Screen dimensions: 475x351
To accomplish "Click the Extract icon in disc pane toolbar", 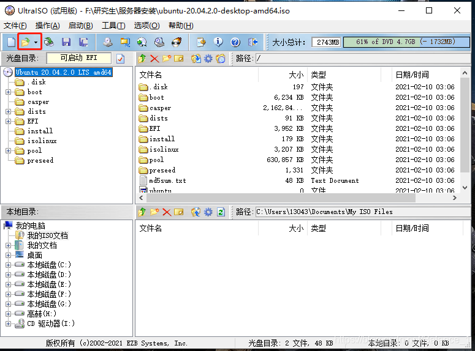I will coord(196,58).
